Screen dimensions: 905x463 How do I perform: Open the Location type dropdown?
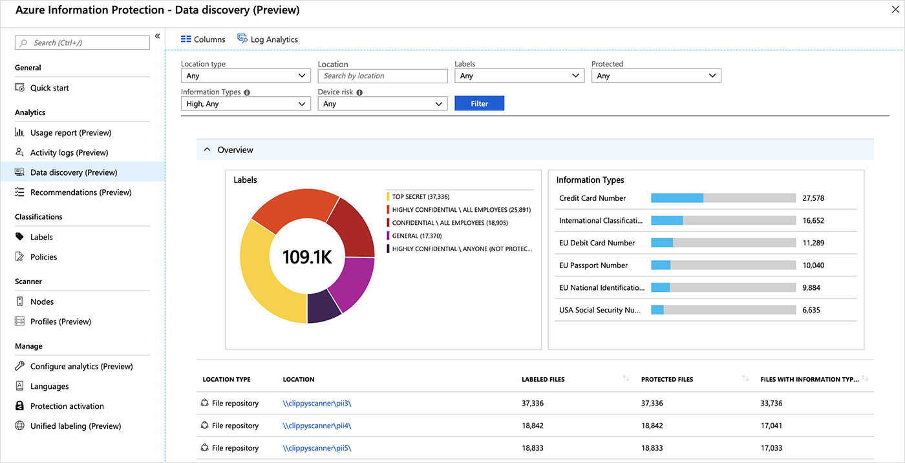[246, 75]
